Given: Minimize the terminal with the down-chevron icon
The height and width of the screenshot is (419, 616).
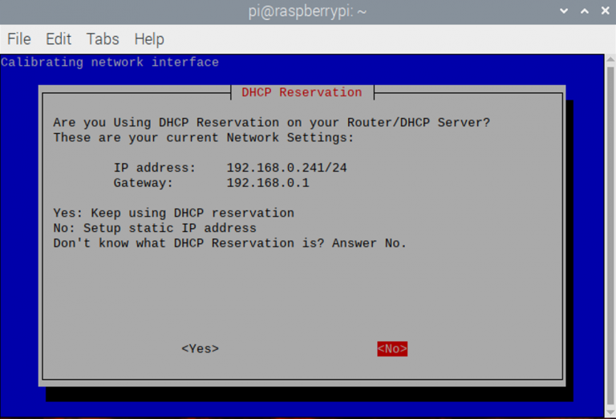Looking at the screenshot, I should [x=565, y=11].
